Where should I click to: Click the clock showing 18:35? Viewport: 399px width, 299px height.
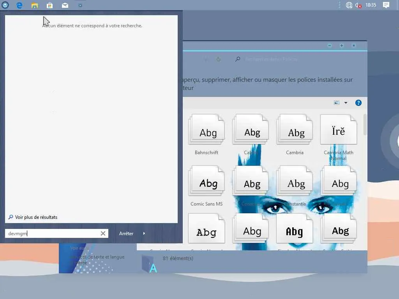(x=371, y=5)
